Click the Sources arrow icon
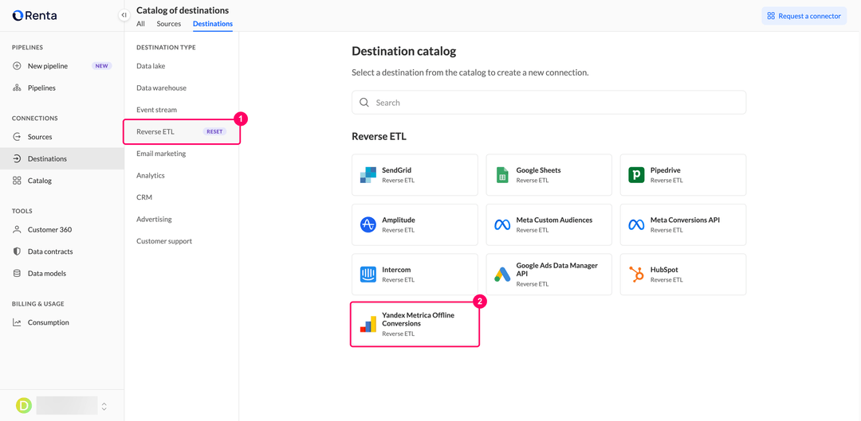 point(17,137)
